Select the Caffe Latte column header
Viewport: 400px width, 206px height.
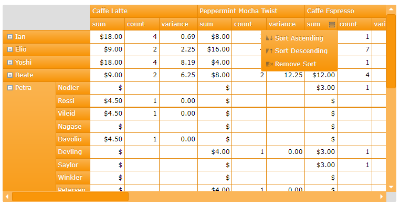point(144,11)
